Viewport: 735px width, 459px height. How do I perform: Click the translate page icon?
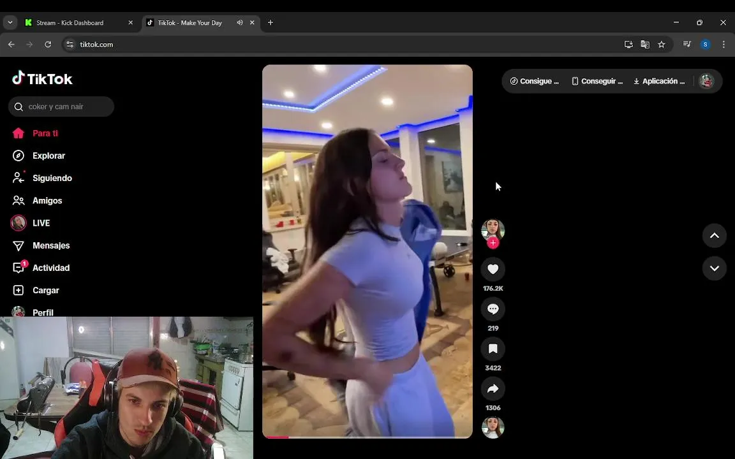pos(645,45)
